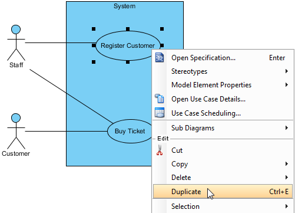Choose Use Case Scheduling option
This screenshot has width=295, height=213.
223,113
